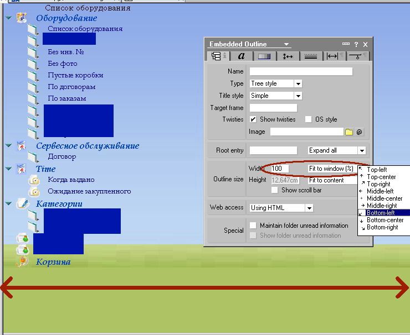Enable Maintain folder unread information

coord(253,226)
